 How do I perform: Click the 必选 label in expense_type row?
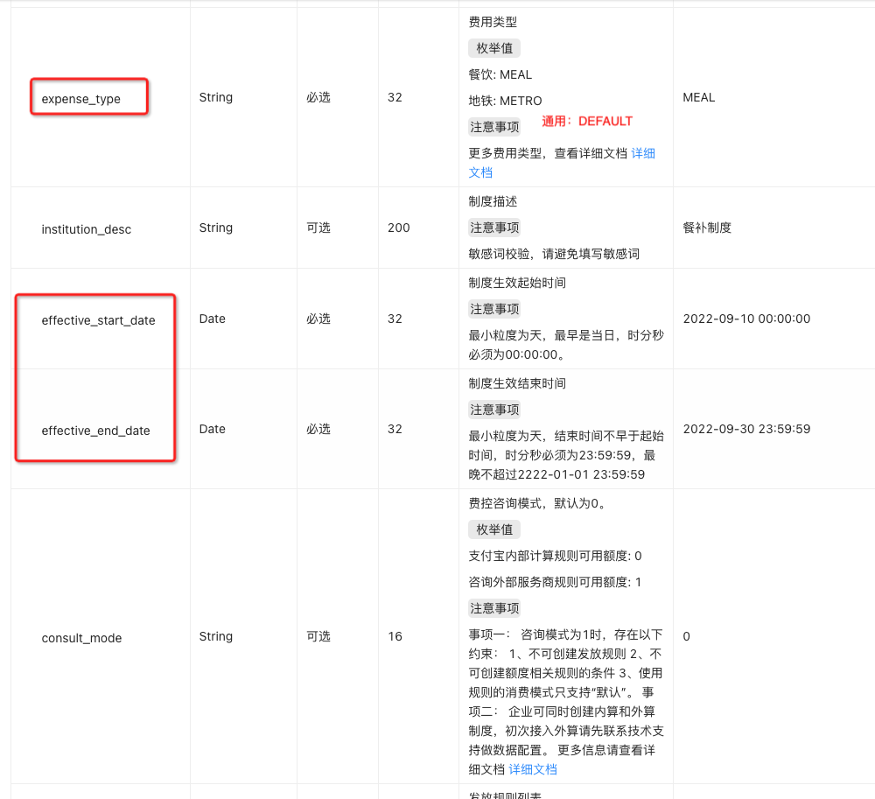(x=318, y=98)
